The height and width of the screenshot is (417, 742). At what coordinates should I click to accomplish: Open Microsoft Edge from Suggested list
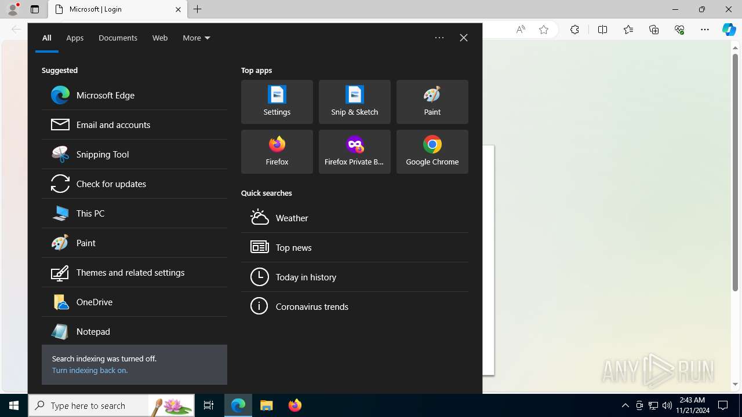click(134, 95)
